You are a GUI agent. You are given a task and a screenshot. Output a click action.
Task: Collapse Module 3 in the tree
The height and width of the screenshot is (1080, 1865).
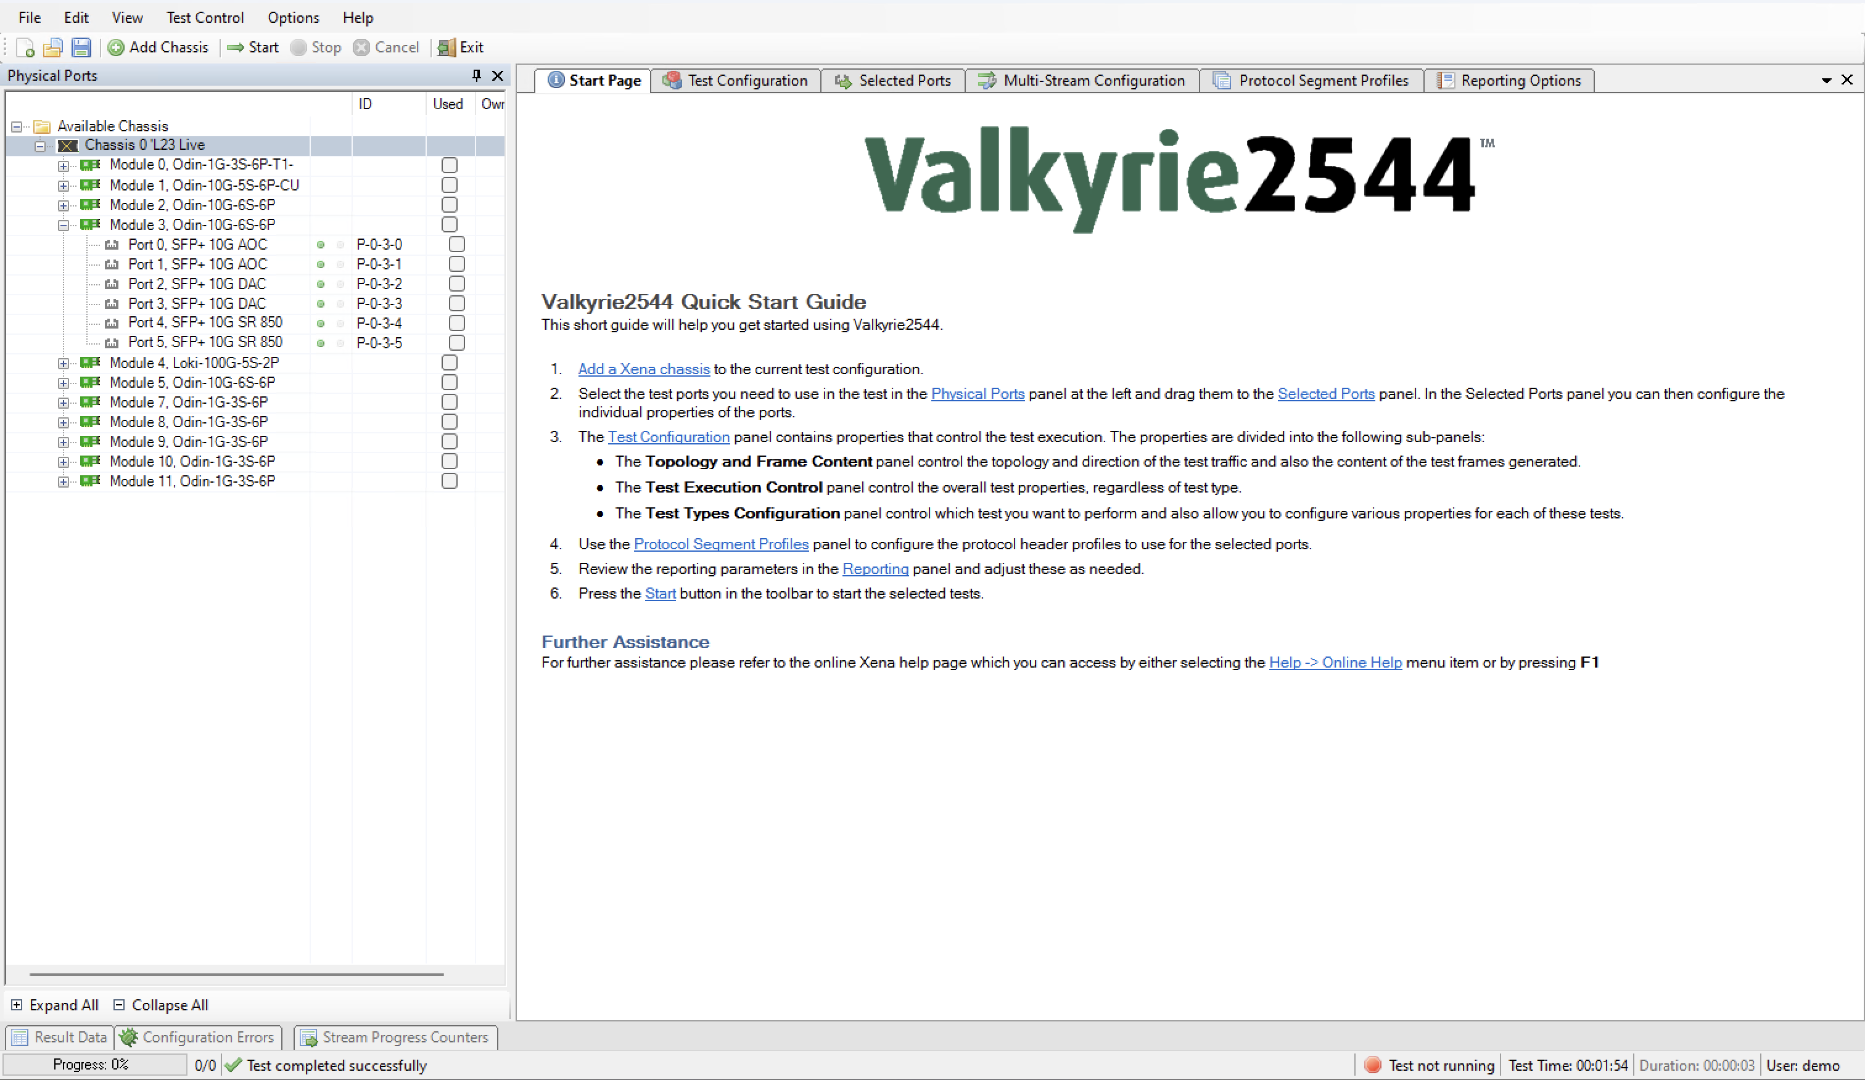(64, 225)
